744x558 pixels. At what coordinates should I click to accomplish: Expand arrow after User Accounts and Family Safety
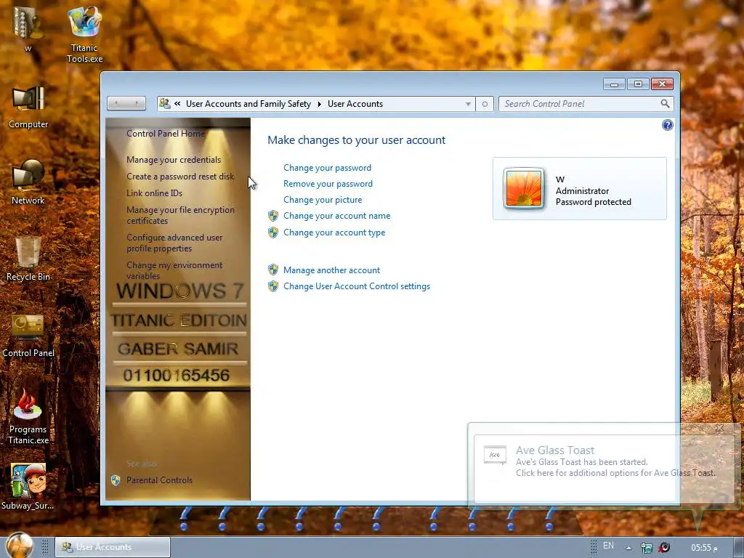click(320, 104)
